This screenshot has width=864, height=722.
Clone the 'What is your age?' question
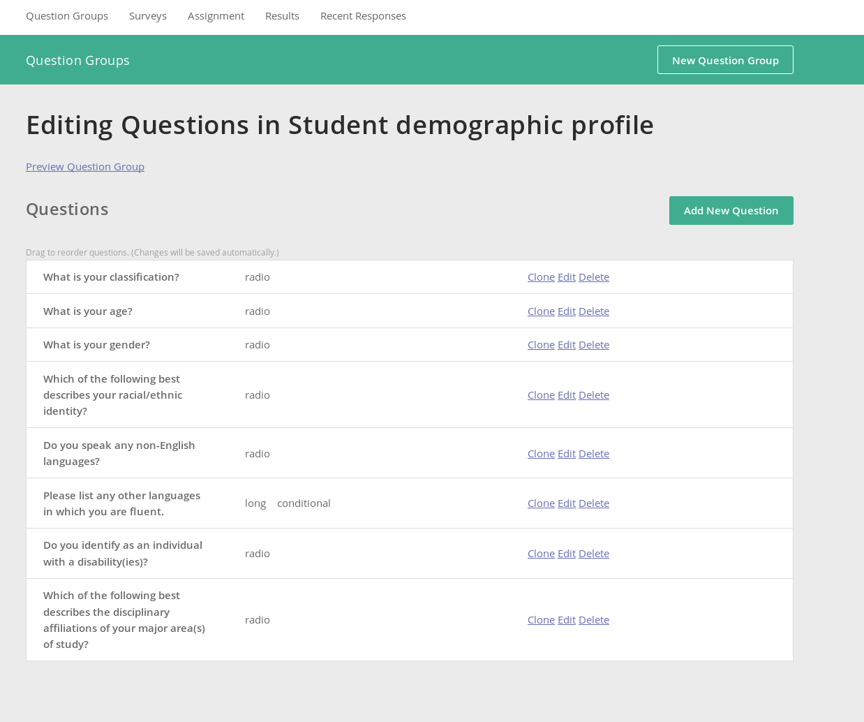[541, 311]
